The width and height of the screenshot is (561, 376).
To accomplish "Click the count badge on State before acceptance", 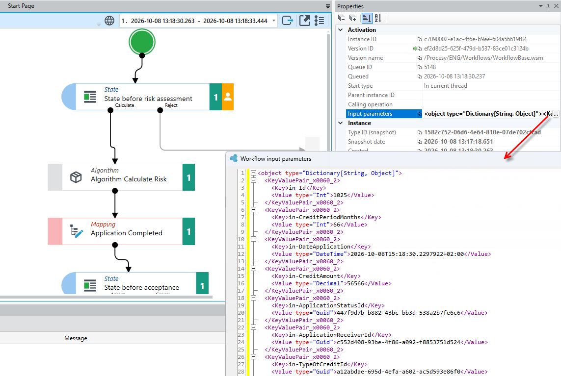I will [203, 283].
